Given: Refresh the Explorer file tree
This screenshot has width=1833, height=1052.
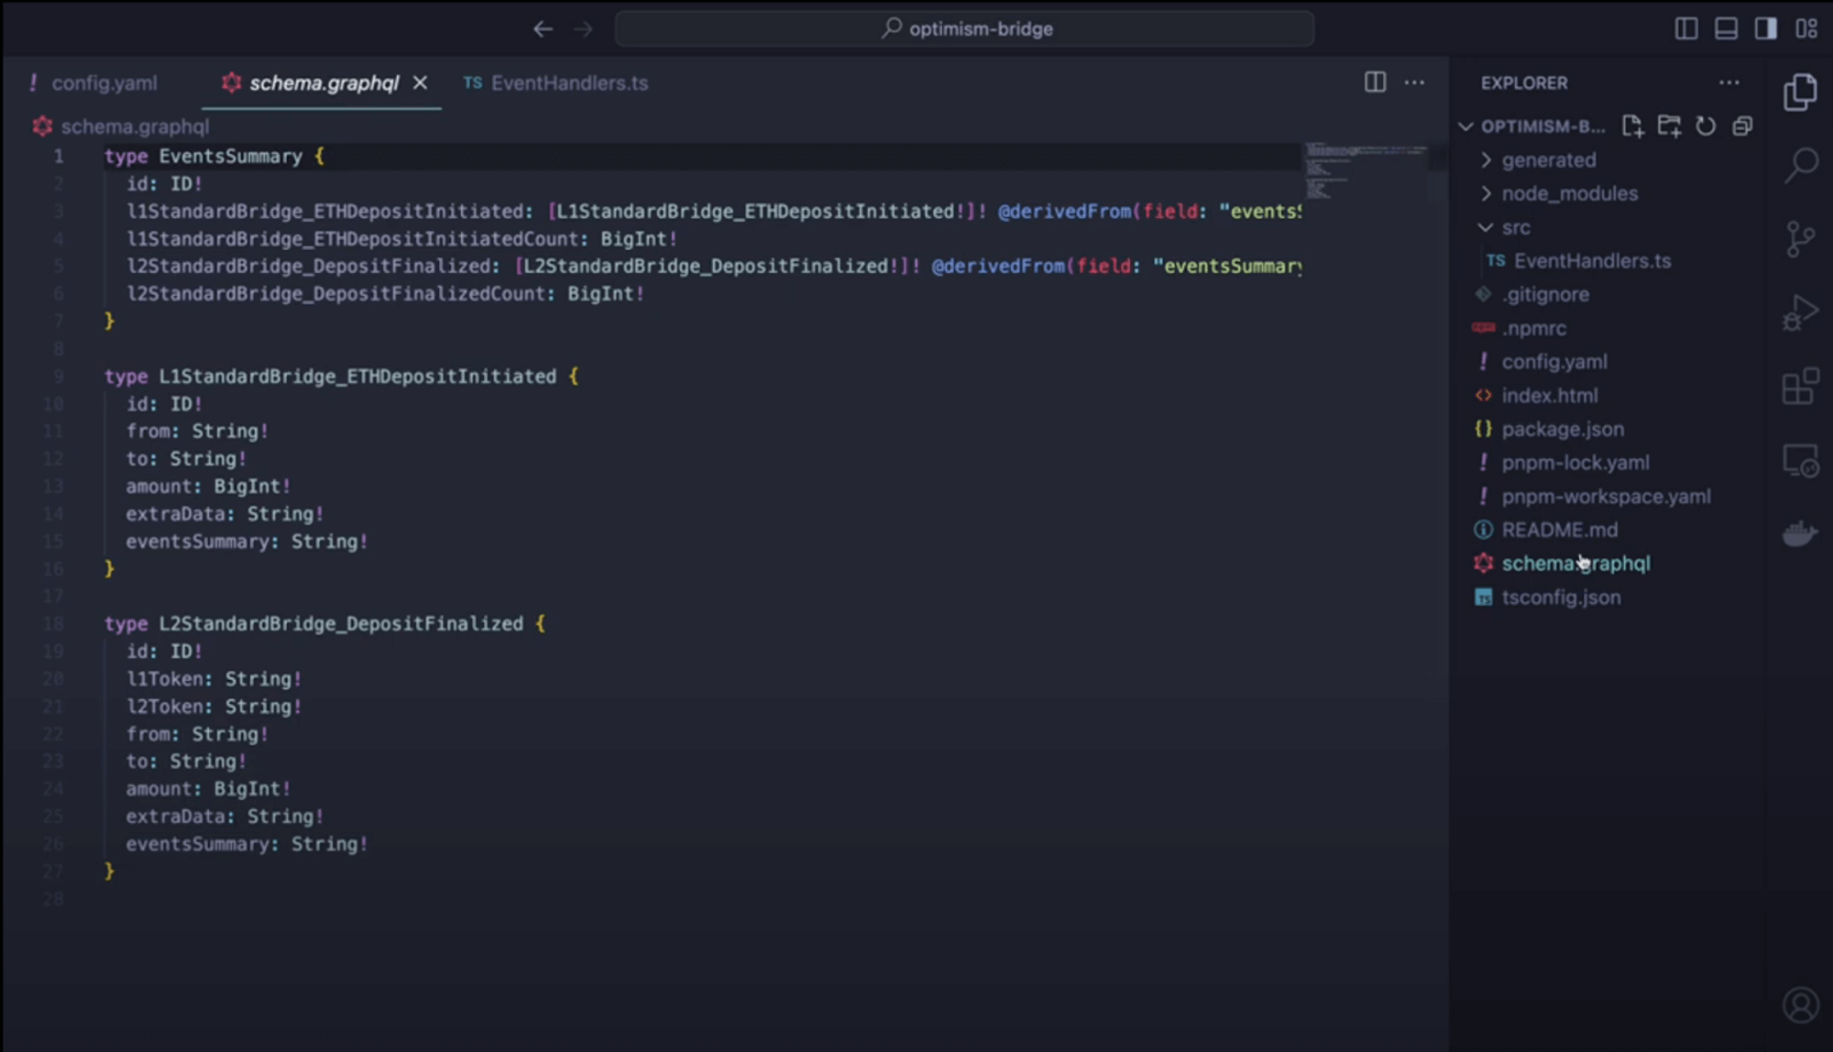Looking at the screenshot, I should (x=1706, y=126).
